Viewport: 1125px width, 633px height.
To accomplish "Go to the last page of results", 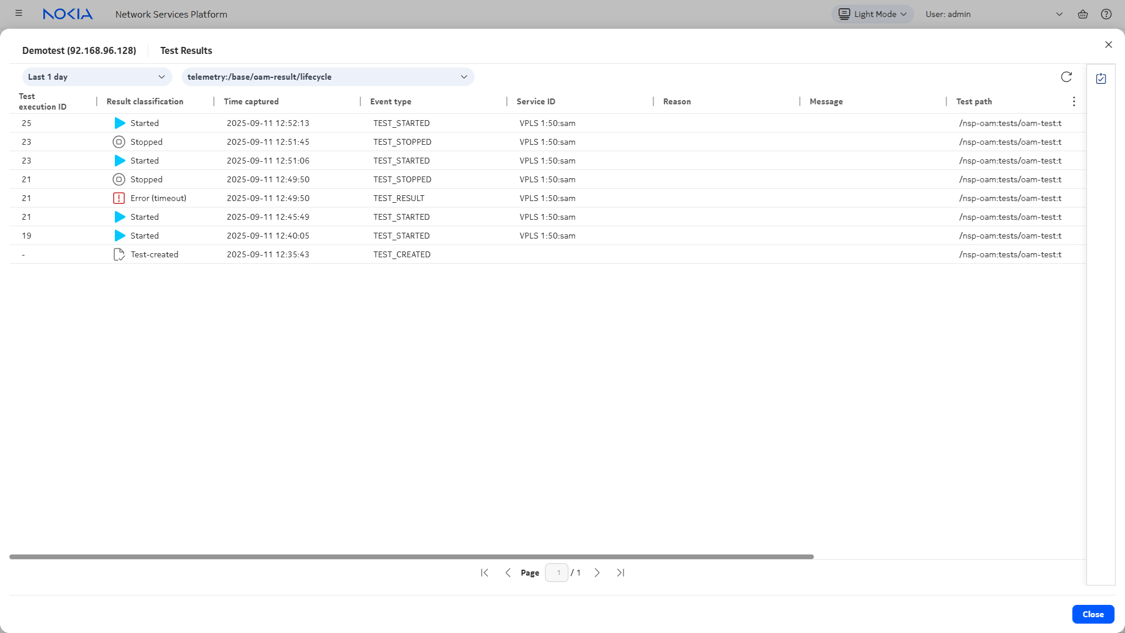I will pyautogui.click(x=621, y=573).
